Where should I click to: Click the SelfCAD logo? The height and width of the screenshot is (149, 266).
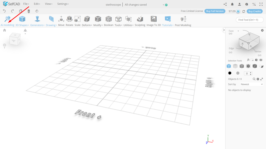11,4
